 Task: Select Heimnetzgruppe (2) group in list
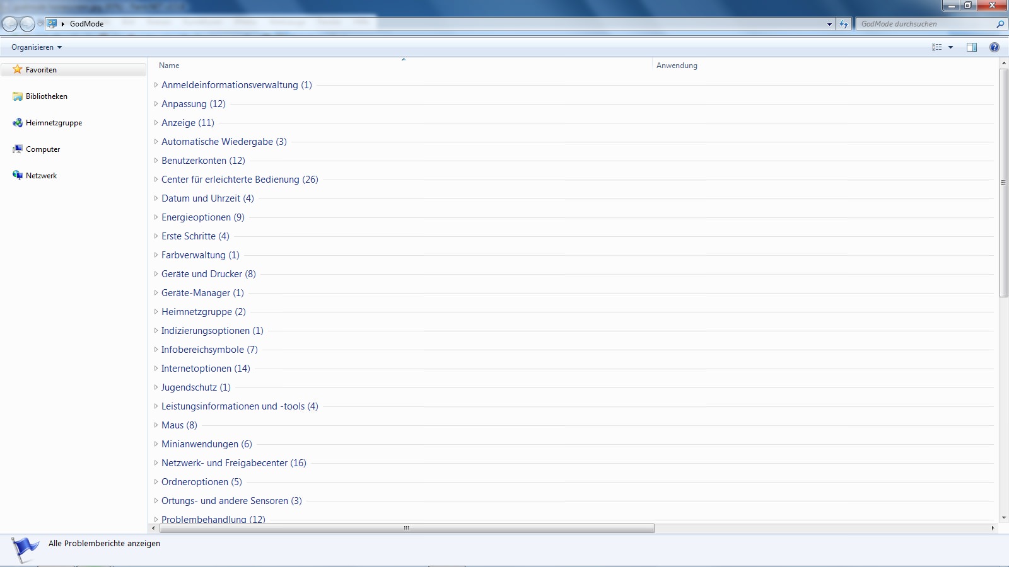click(204, 312)
